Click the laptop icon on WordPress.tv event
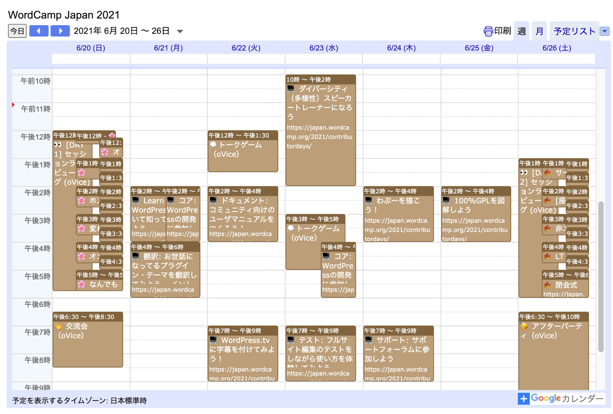 [213, 340]
